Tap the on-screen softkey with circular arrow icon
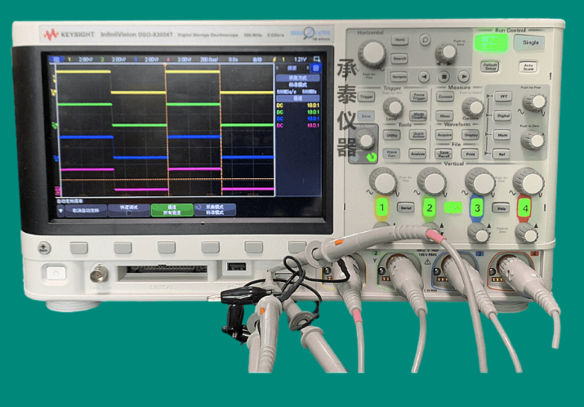 [x=215, y=210]
